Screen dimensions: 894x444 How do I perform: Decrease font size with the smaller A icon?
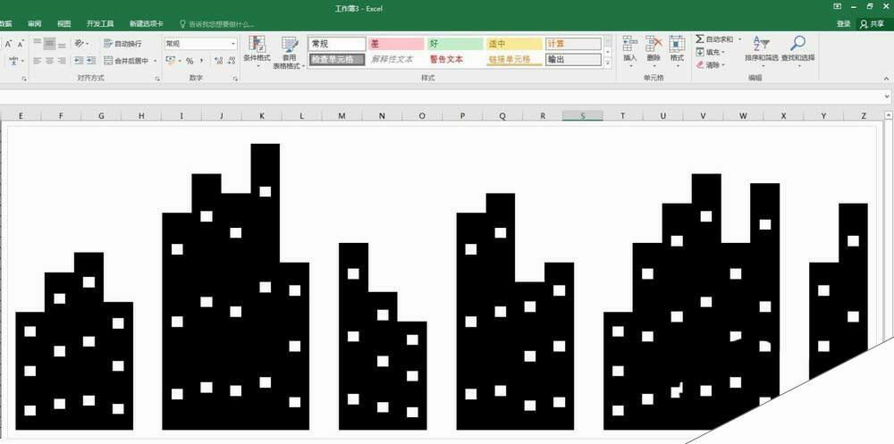click(x=21, y=44)
